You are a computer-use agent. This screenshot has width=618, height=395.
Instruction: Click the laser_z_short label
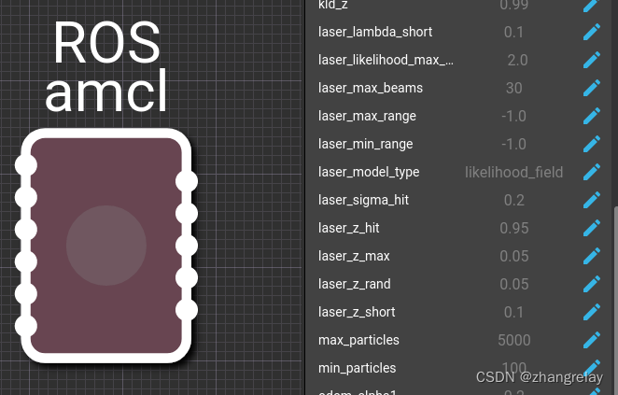coord(357,312)
